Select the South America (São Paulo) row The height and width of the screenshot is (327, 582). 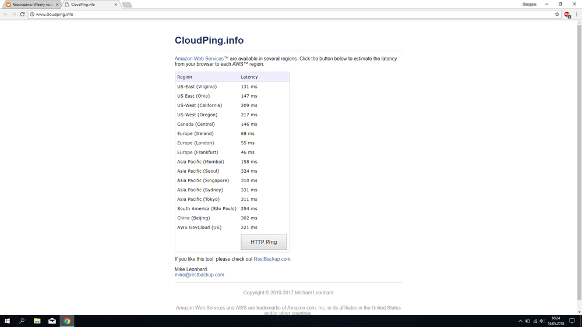232,209
